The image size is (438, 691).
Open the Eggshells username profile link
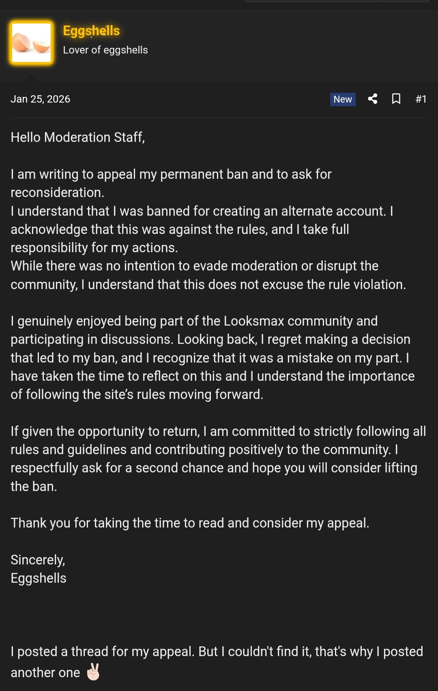click(91, 31)
